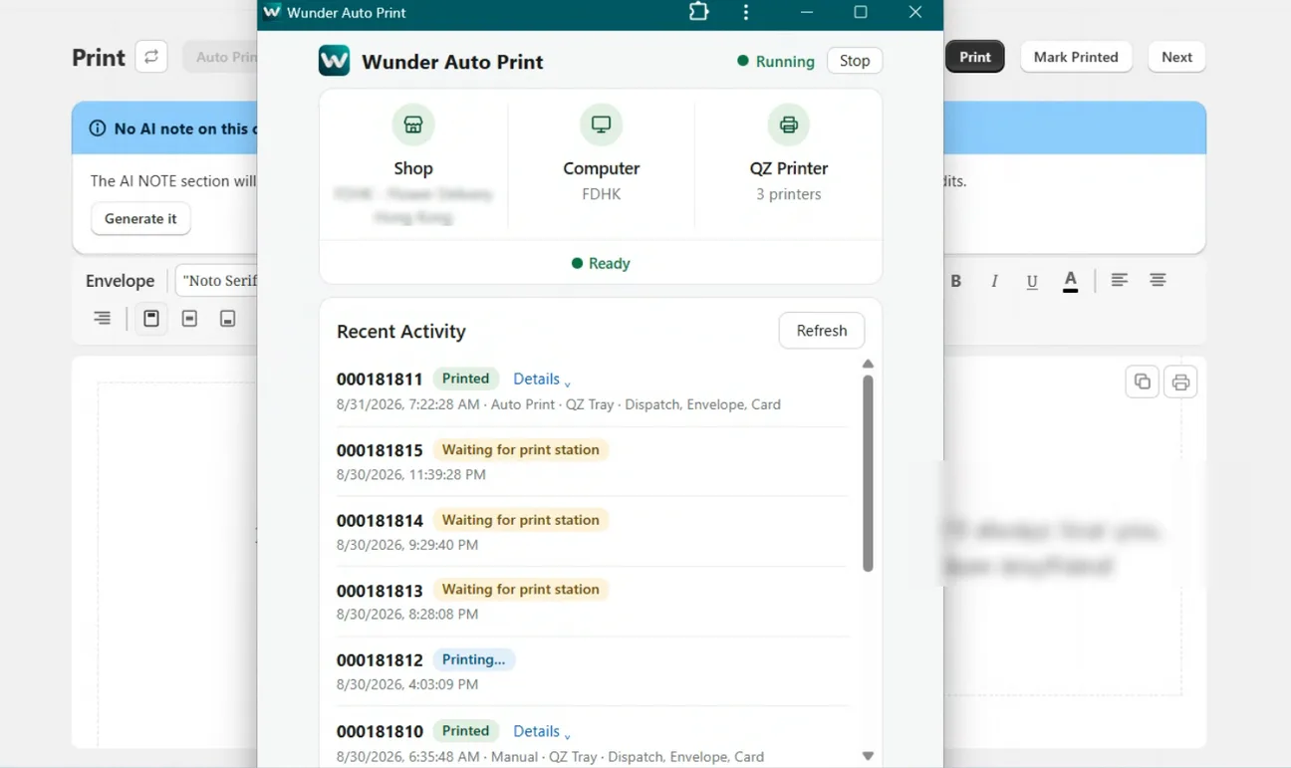1291x768 pixels.
Task: Click Waiting badge for order 000181815
Action: pos(521,450)
